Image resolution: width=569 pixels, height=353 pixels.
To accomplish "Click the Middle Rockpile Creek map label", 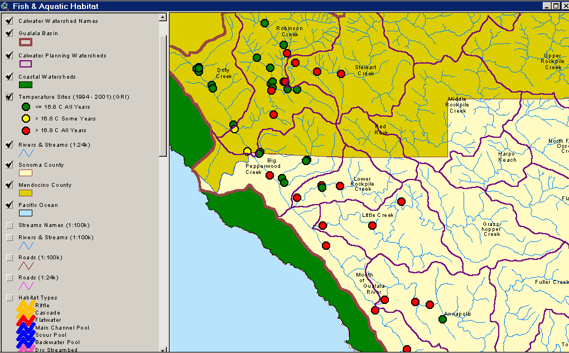I will click(457, 105).
